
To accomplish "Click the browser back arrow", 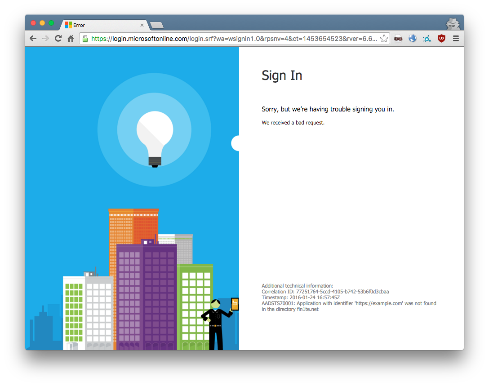I will 33,39.
